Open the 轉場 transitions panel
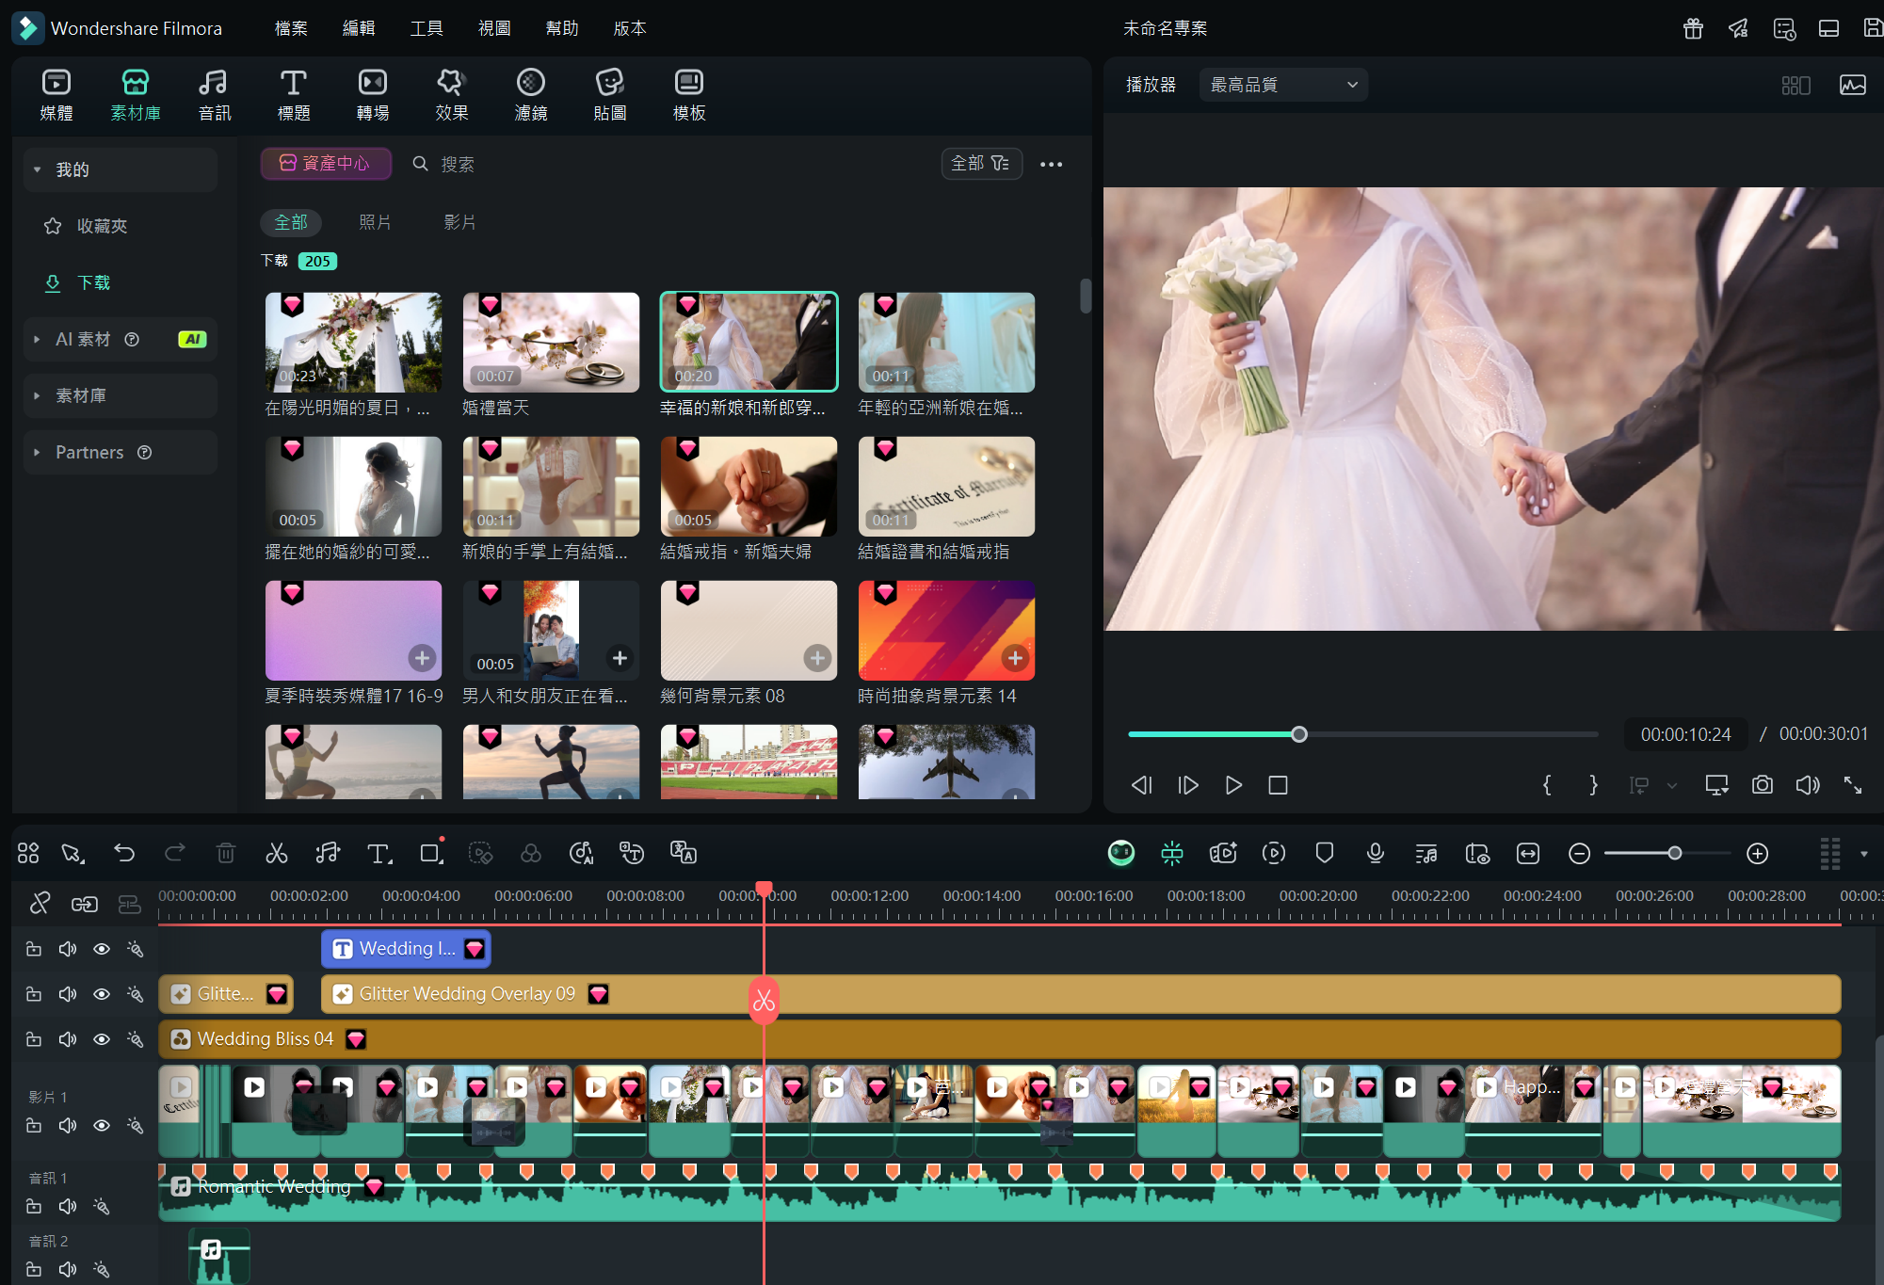The height and width of the screenshot is (1285, 1884). tap(372, 94)
